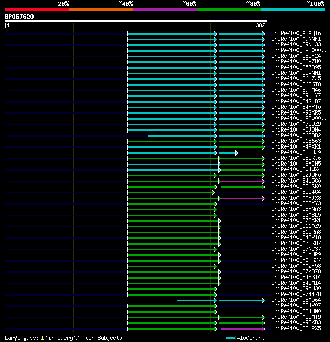Select the UniRef100_B0CG27 label
The height and width of the screenshot is (342, 330).
click(x=296, y=260)
